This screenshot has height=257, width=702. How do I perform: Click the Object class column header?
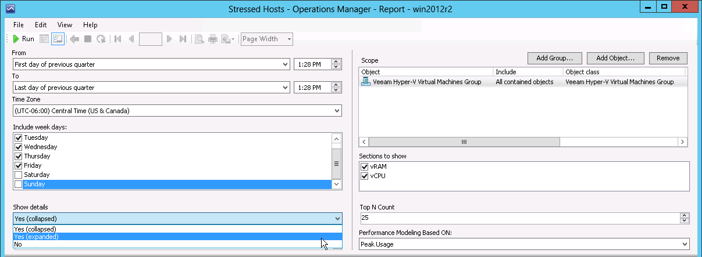click(x=624, y=72)
